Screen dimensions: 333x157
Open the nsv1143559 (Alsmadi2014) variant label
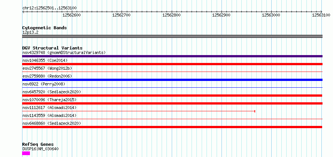tap(49, 115)
